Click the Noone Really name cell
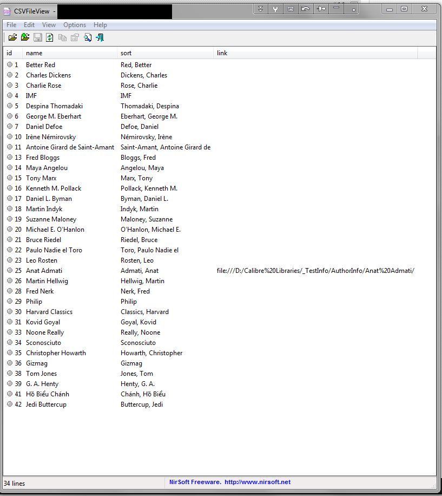The width and height of the screenshot is (442, 496). (45, 332)
